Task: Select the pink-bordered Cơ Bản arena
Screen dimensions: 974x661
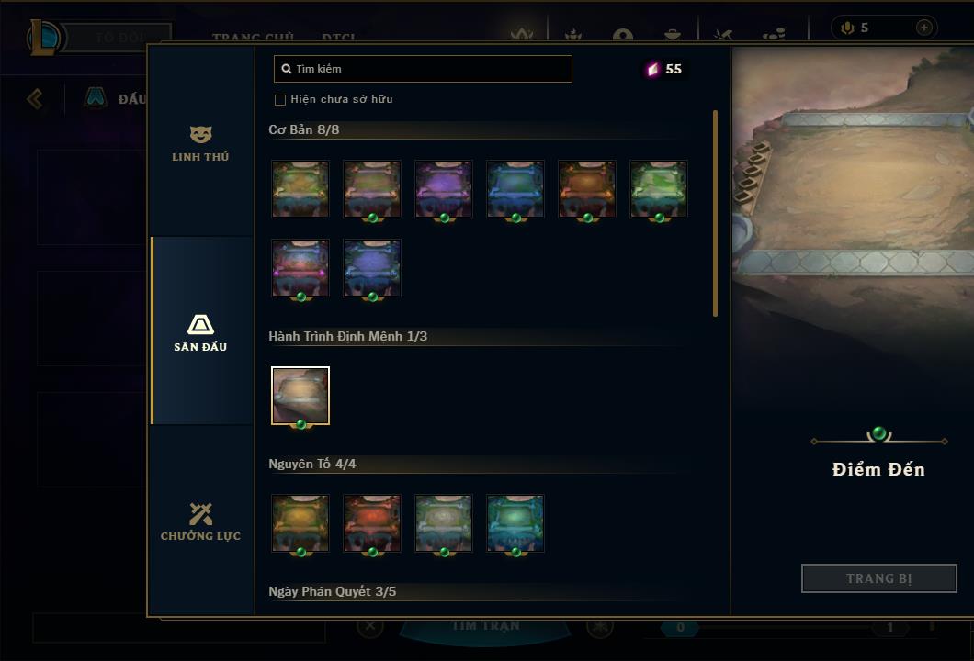Action: 300,268
